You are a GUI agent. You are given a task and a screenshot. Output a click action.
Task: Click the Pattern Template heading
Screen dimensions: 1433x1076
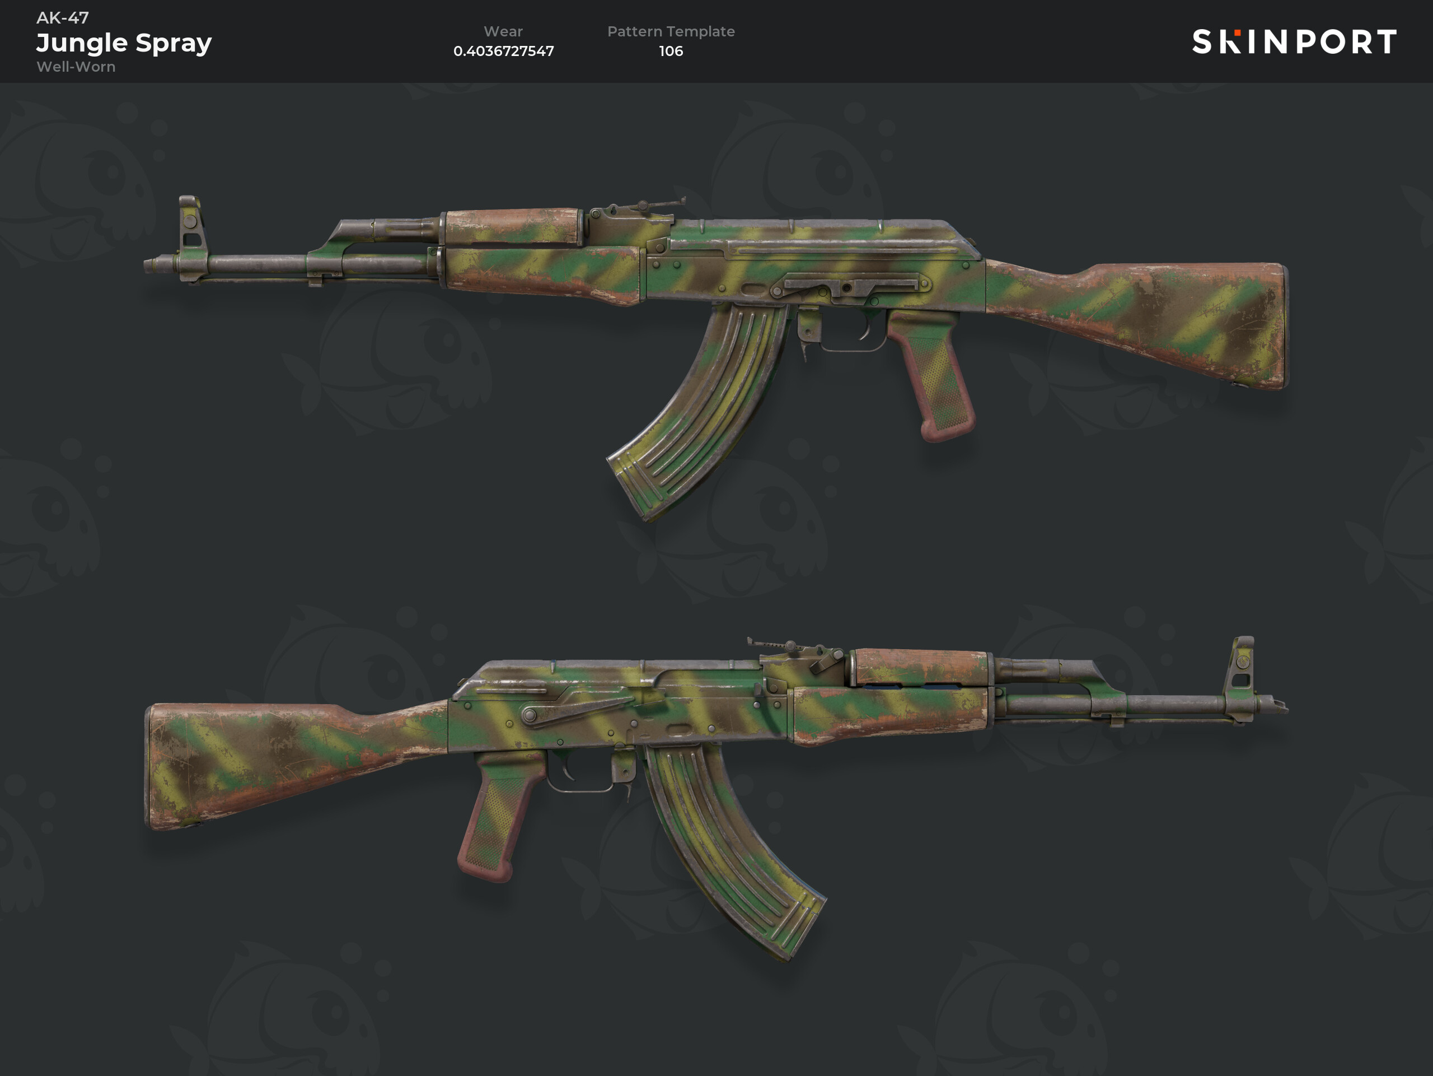[x=671, y=31]
